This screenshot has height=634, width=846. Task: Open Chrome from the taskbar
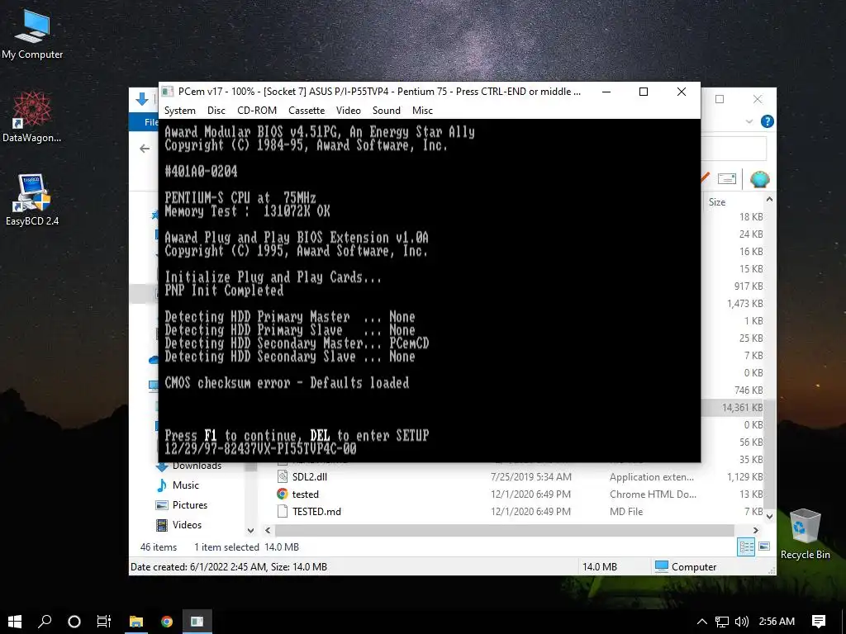point(167,621)
